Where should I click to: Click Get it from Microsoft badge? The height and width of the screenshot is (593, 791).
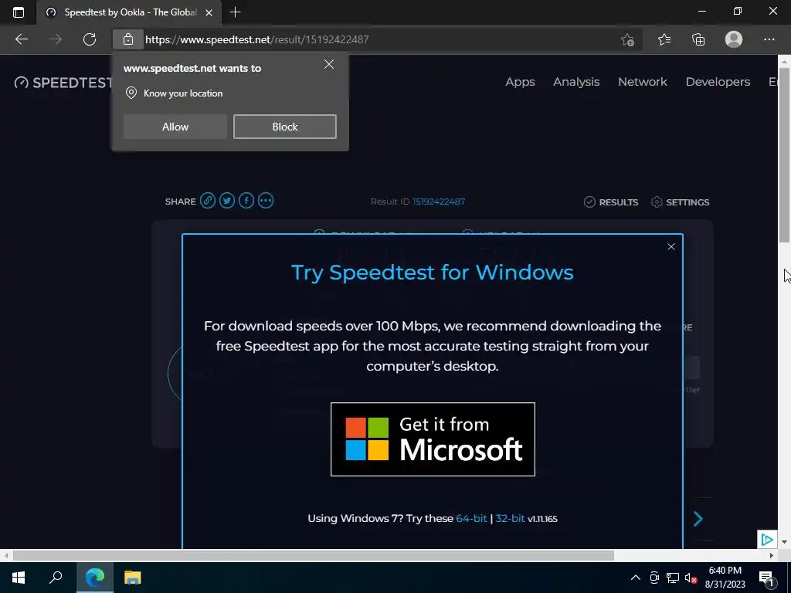433,439
